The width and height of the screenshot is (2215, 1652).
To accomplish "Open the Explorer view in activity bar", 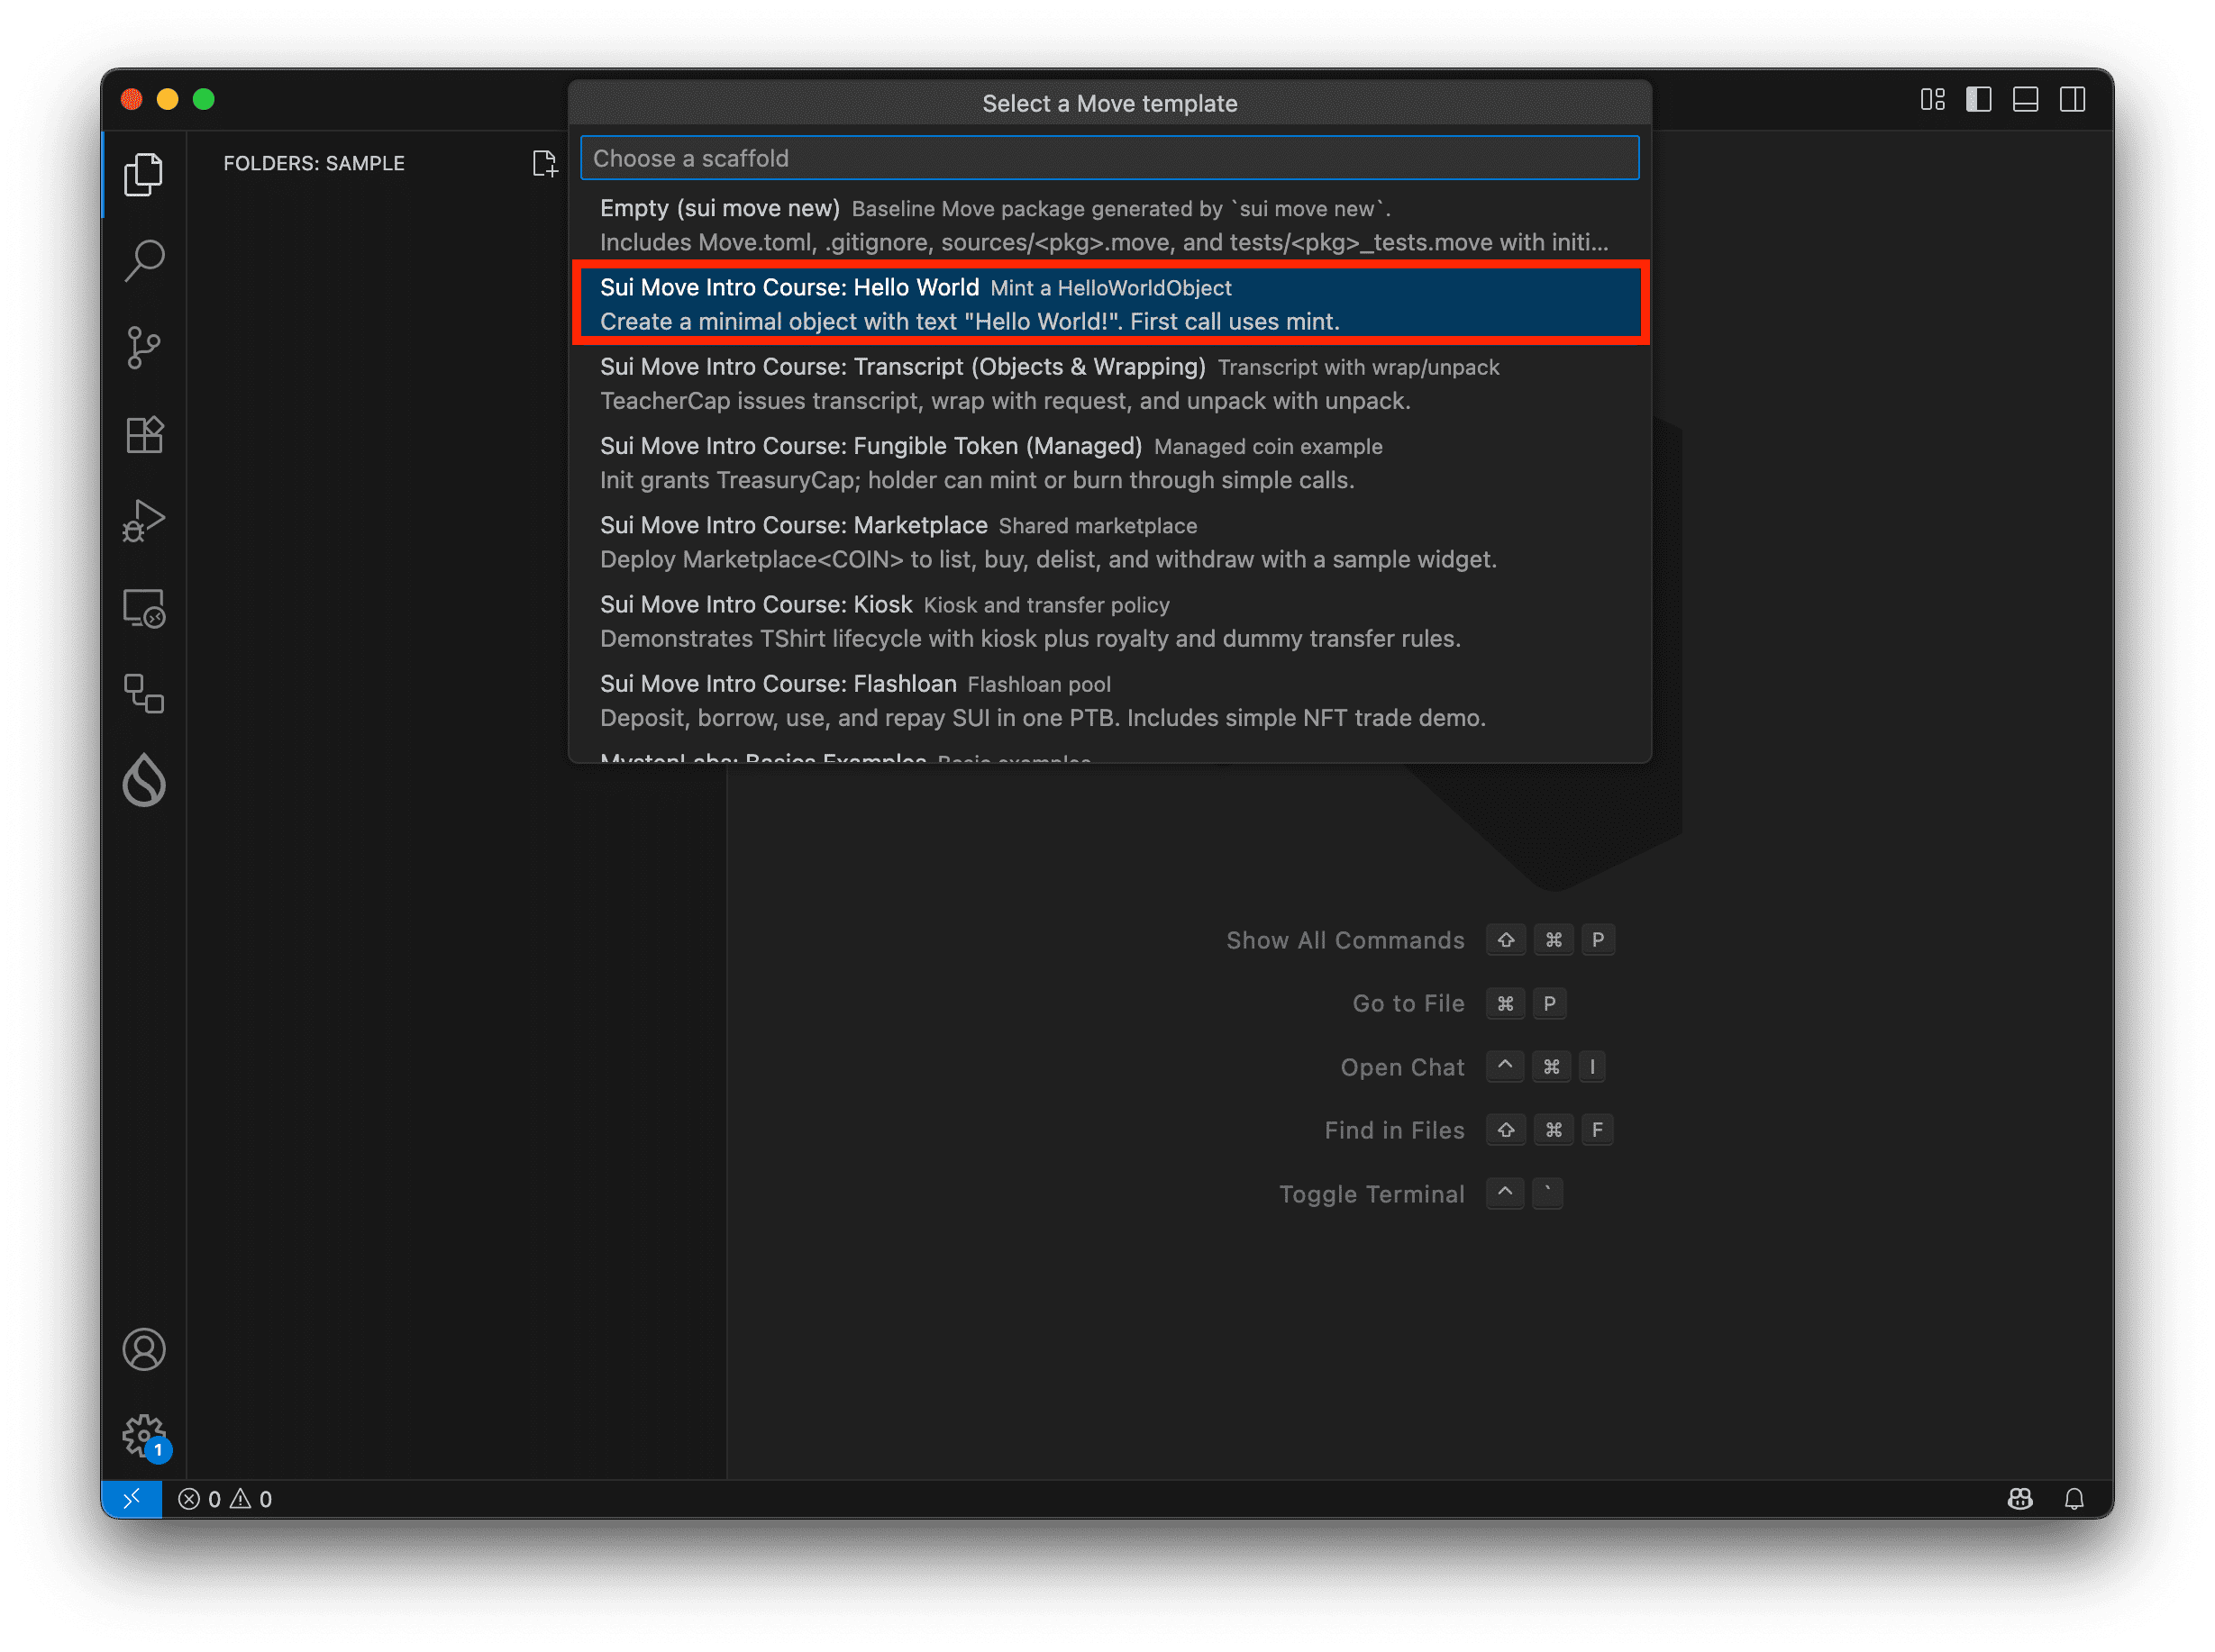I will pos(144,174).
